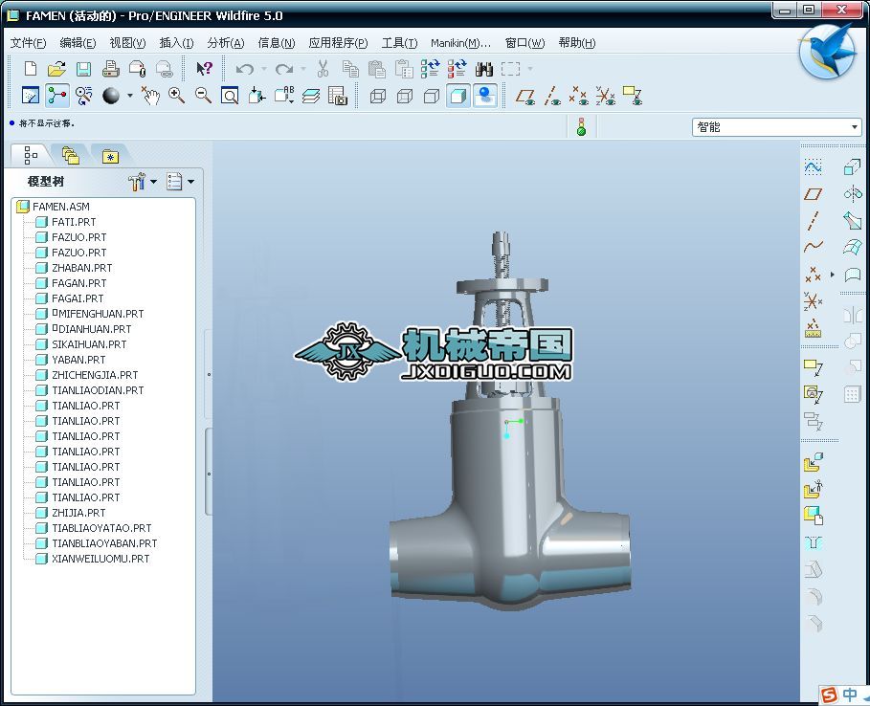Click the Open file folder icon

[x=56, y=69]
